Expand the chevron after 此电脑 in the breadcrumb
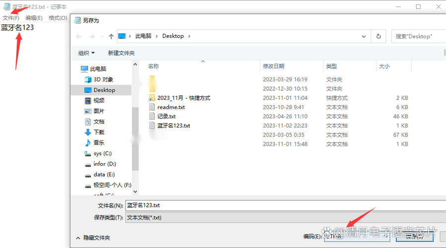Image resolution: width=446 pixels, height=248 pixels. [x=157, y=36]
